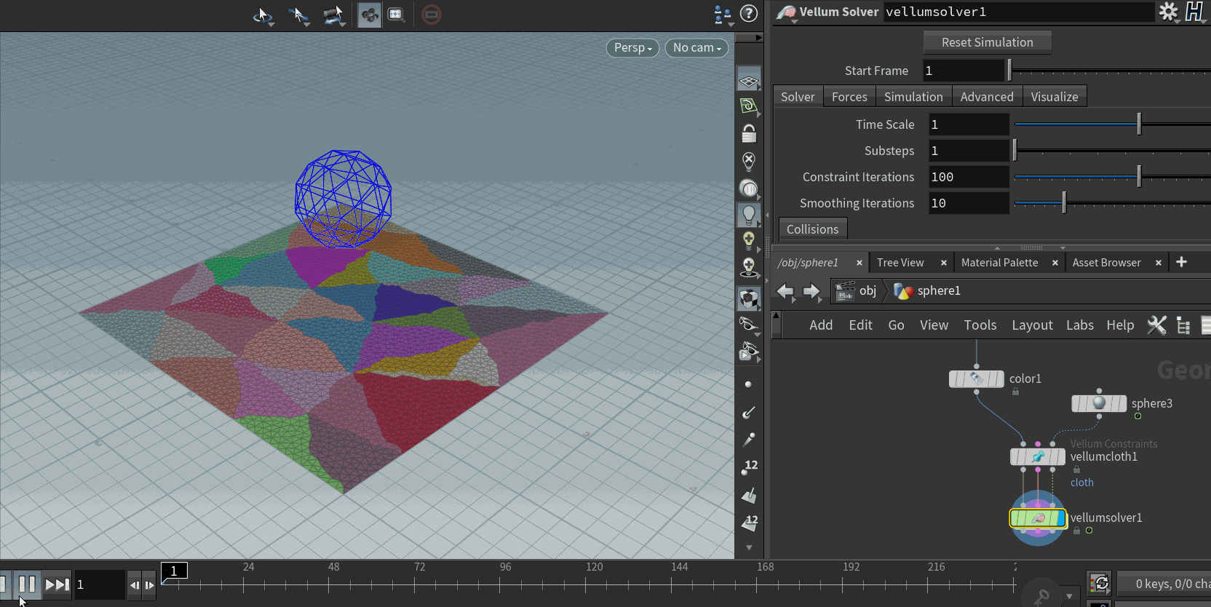1211x607 pixels.
Task: Toggle the Display Materials checkered cube icon
Action: tap(749, 298)
